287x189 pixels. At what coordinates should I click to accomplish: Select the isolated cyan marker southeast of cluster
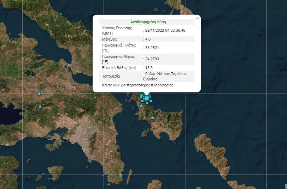coord(152,118)
